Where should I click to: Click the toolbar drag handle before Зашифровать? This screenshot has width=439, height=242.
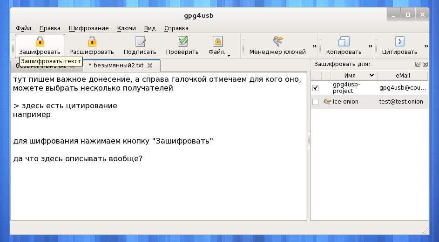click(x=13, y=46)
